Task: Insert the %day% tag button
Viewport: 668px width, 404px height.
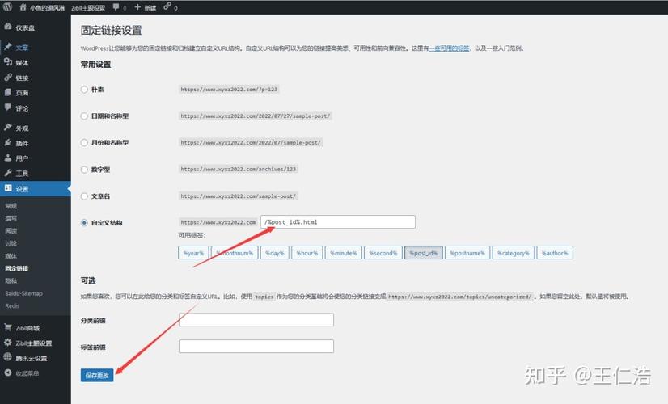Action: tap(275, 253)
